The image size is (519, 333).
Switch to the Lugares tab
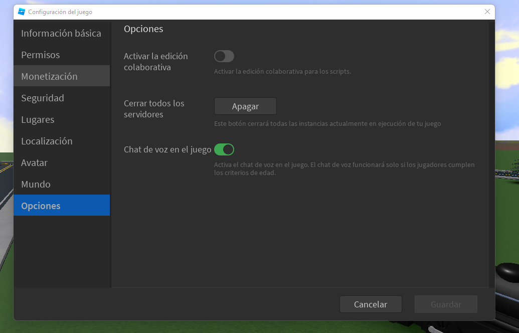62,119
